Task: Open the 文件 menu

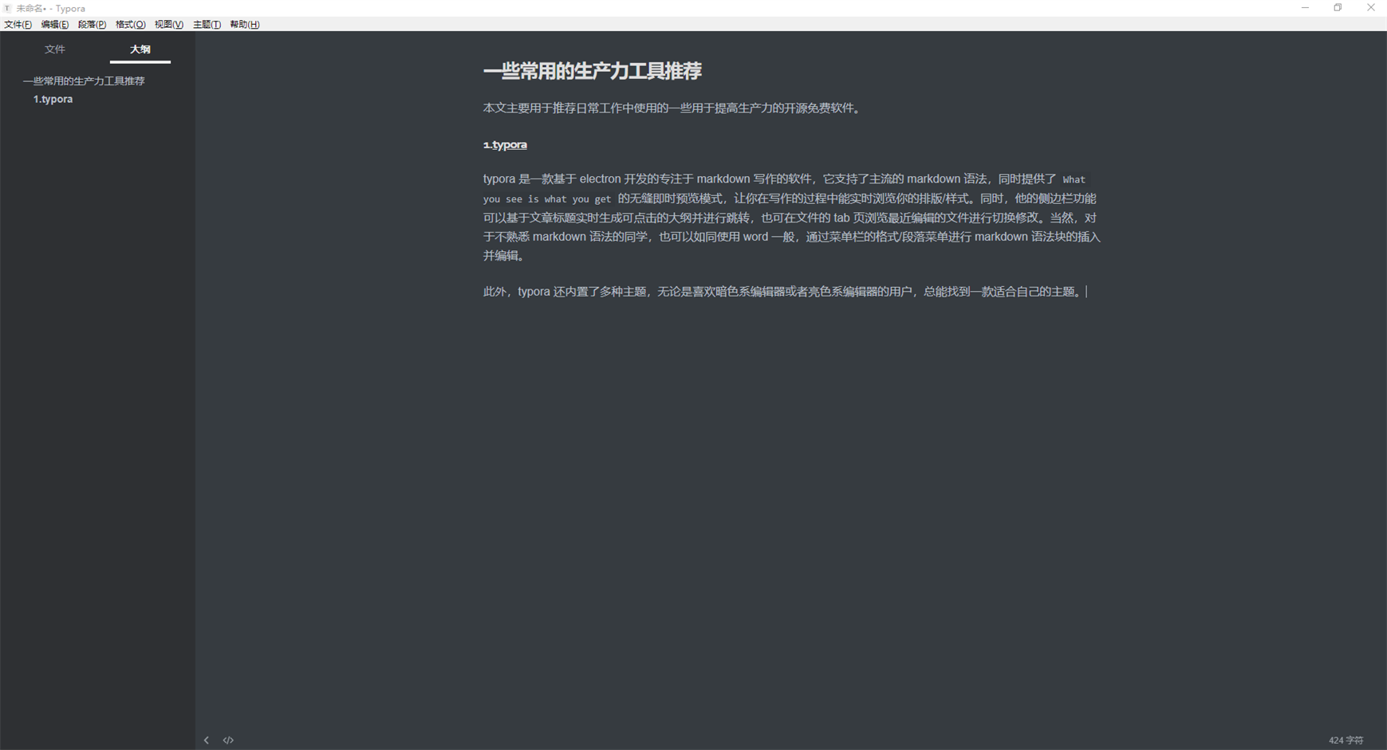Action: click(18, 24)
